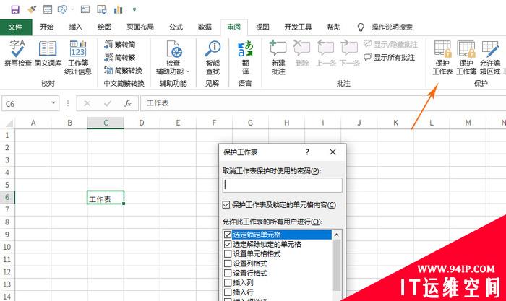This screenshot has height=301, width=506.
Task: Click the help ? button in dialog
Action: [x=307, y=152]
